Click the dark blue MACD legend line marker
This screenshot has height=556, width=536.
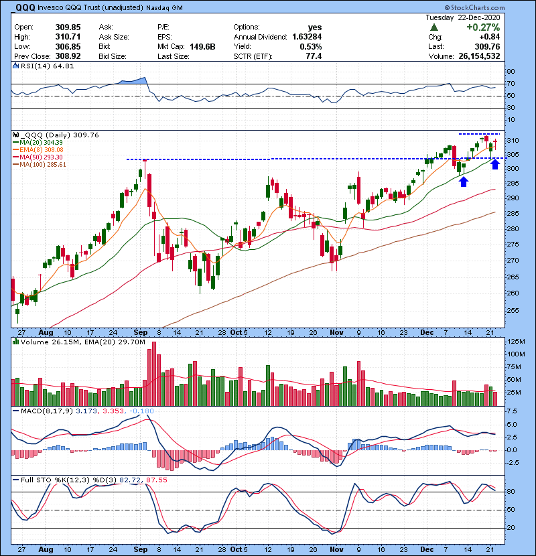[x=15, y=411]
